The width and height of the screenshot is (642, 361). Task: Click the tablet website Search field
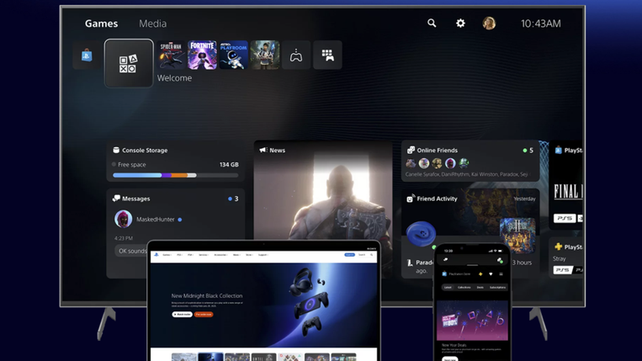point(366,255)
